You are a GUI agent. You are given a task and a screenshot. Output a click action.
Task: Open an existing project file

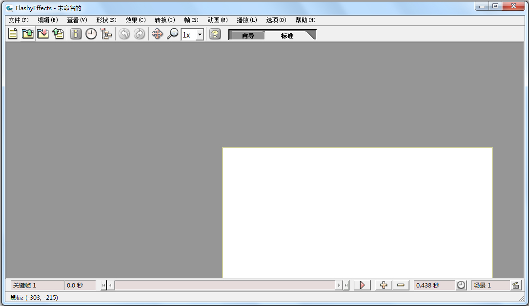click(x=28, y=34)
